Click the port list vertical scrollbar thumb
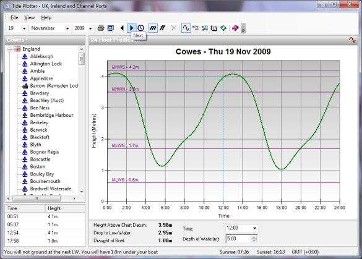This screenshot has height=259, width=362. tap(82, 59)
